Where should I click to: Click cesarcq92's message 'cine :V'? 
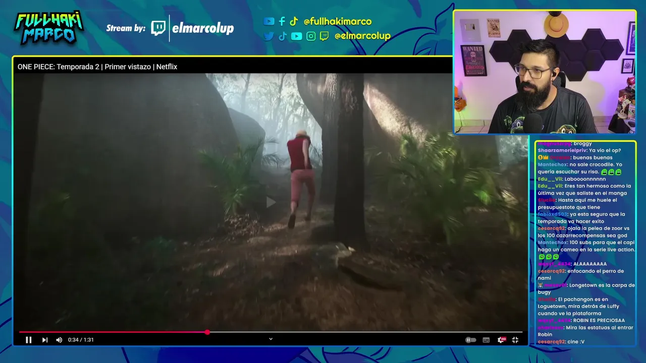[576, 341]
